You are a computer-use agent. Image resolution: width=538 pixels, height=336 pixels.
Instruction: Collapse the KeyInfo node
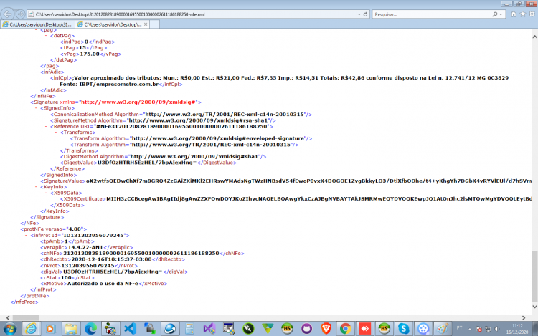[36, 187]
